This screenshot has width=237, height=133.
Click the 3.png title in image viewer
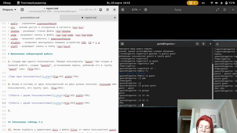click(178, 10)
